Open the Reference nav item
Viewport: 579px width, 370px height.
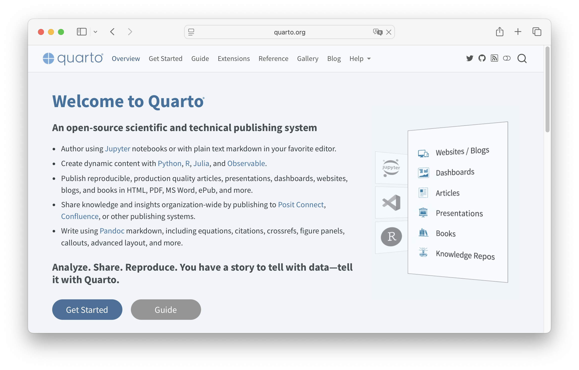tap(274, 59)
